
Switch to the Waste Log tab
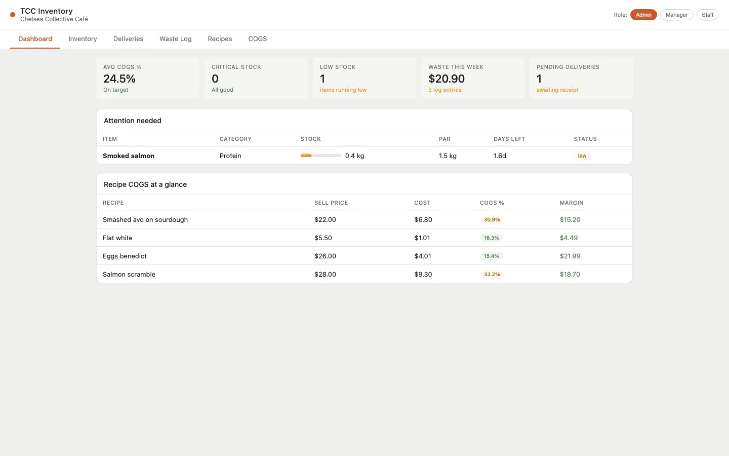[175, 39]
